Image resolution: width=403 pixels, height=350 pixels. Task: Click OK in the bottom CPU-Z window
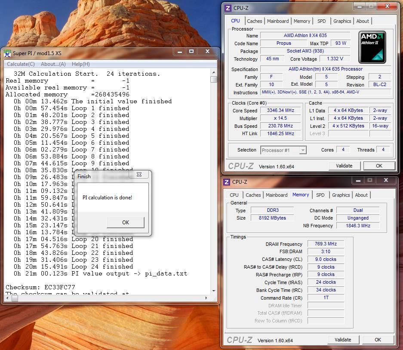[378, 340]
